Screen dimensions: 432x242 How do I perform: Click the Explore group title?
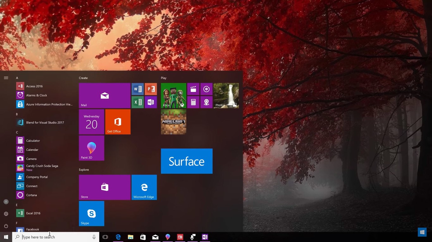84,170
